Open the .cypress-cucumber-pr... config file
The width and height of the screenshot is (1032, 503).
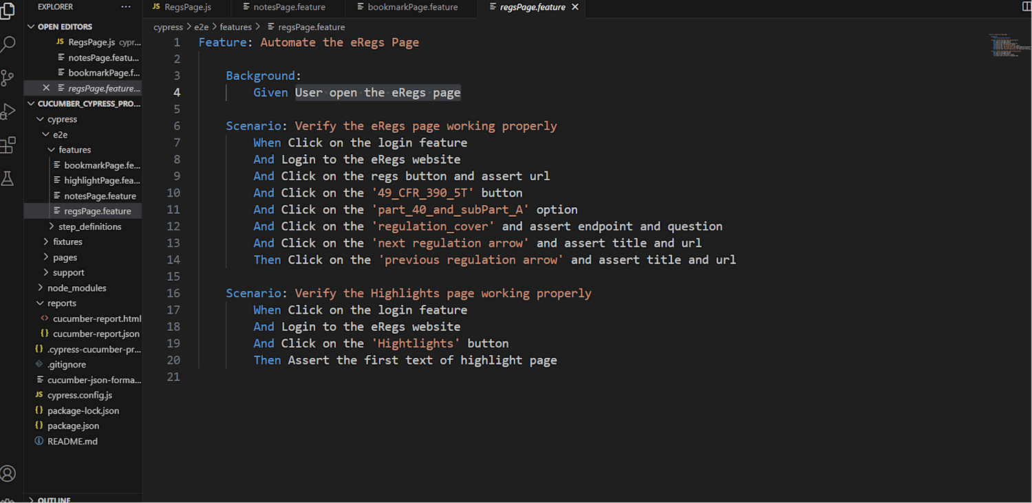[x=94, y=350]
